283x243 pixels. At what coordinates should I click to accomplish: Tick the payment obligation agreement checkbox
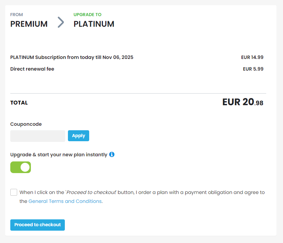pos(14,192)
